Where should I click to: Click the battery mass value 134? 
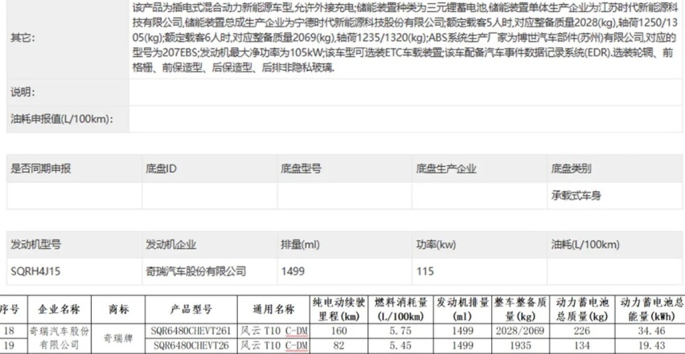[582, 346]
